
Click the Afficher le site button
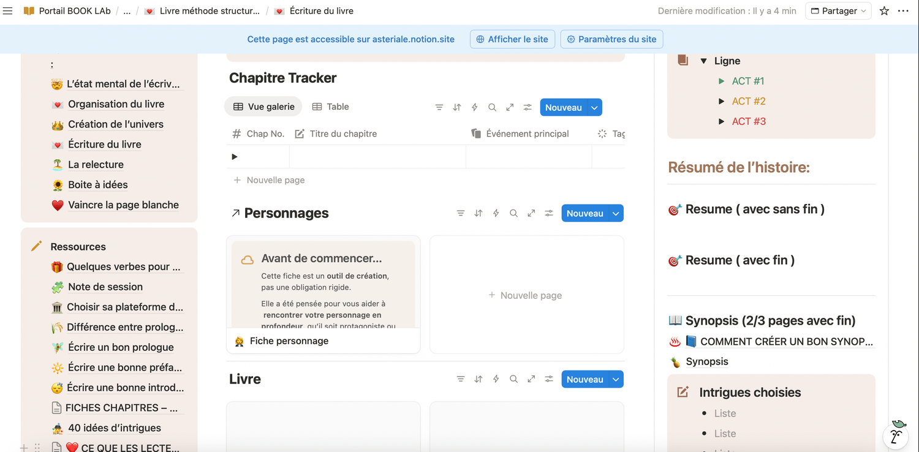pyautogui.click(x=512, y=39)
